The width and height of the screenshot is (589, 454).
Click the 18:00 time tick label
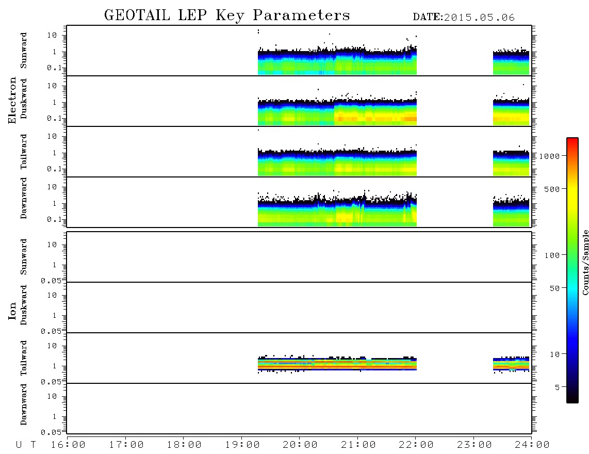tap(184, 445)
